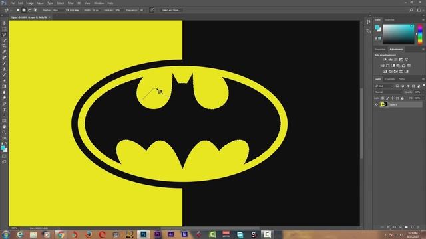Open the Layers panel menu
This screenshot has width=426, height=239.
(x=423, y=79)
